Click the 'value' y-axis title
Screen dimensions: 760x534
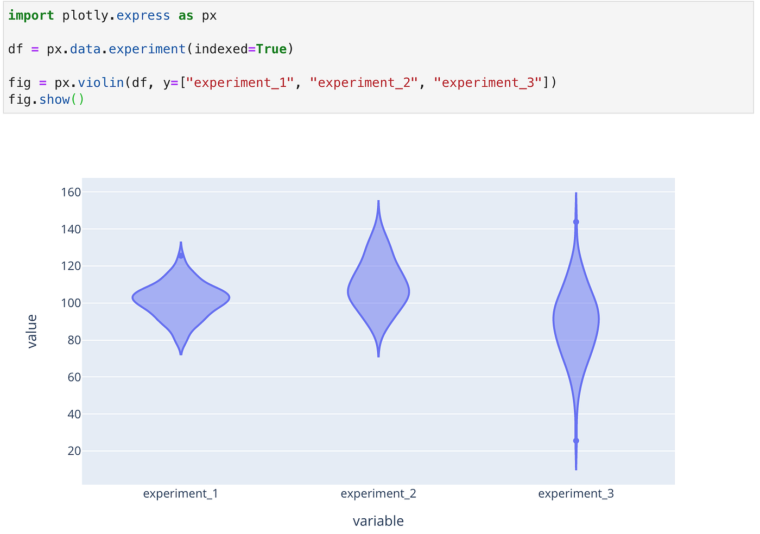coord(33,330)
